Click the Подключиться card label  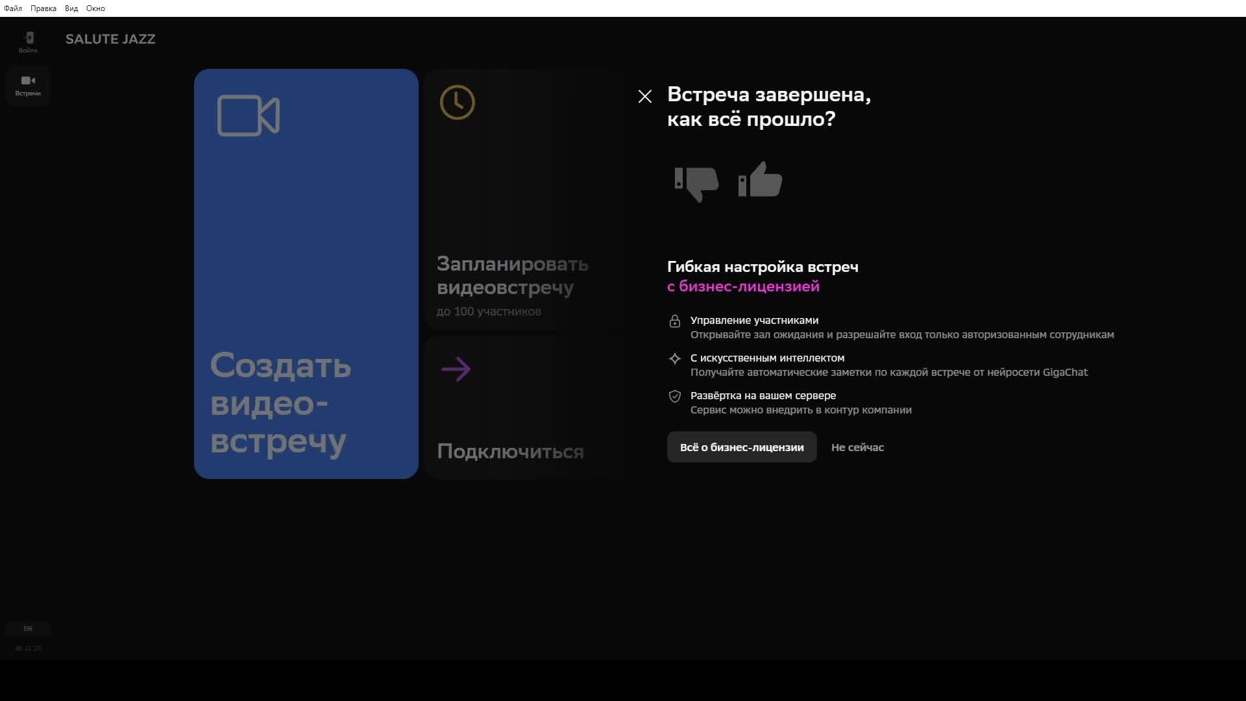510,451
